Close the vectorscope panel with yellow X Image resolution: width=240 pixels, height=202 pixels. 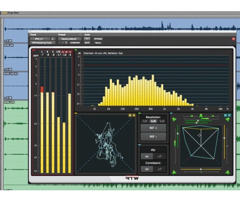(x=134, y=115)
